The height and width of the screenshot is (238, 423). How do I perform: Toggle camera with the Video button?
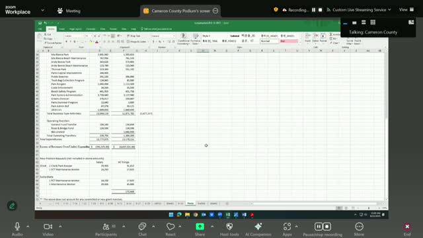click(48, 229)
